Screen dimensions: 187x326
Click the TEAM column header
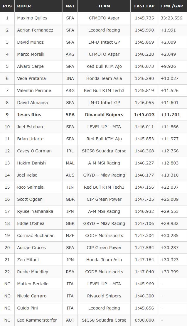coord(104,6)
